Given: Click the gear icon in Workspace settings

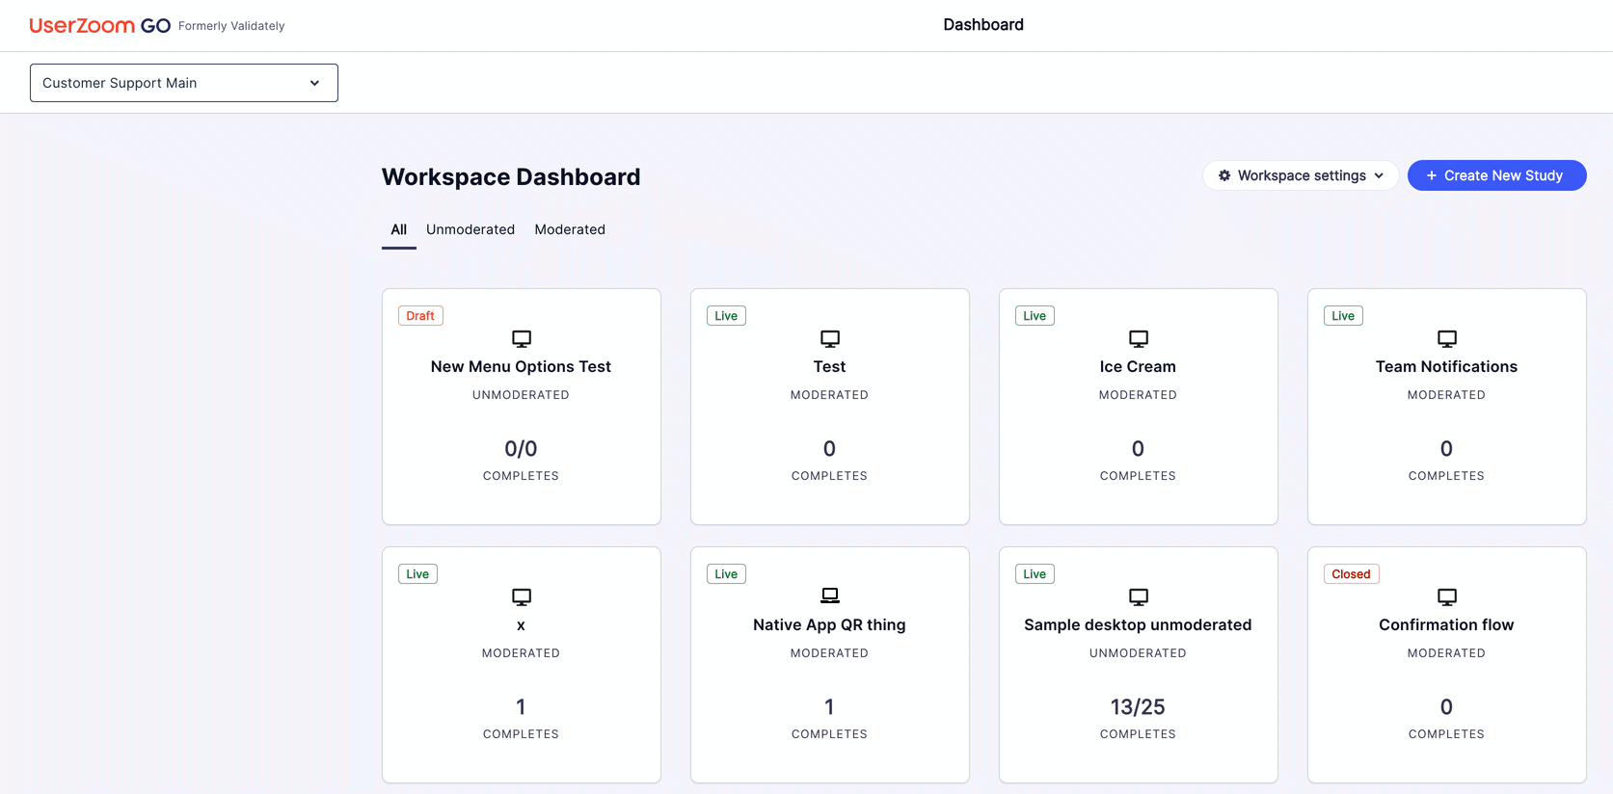Looking at the screenshot, I should [1224, 175].
